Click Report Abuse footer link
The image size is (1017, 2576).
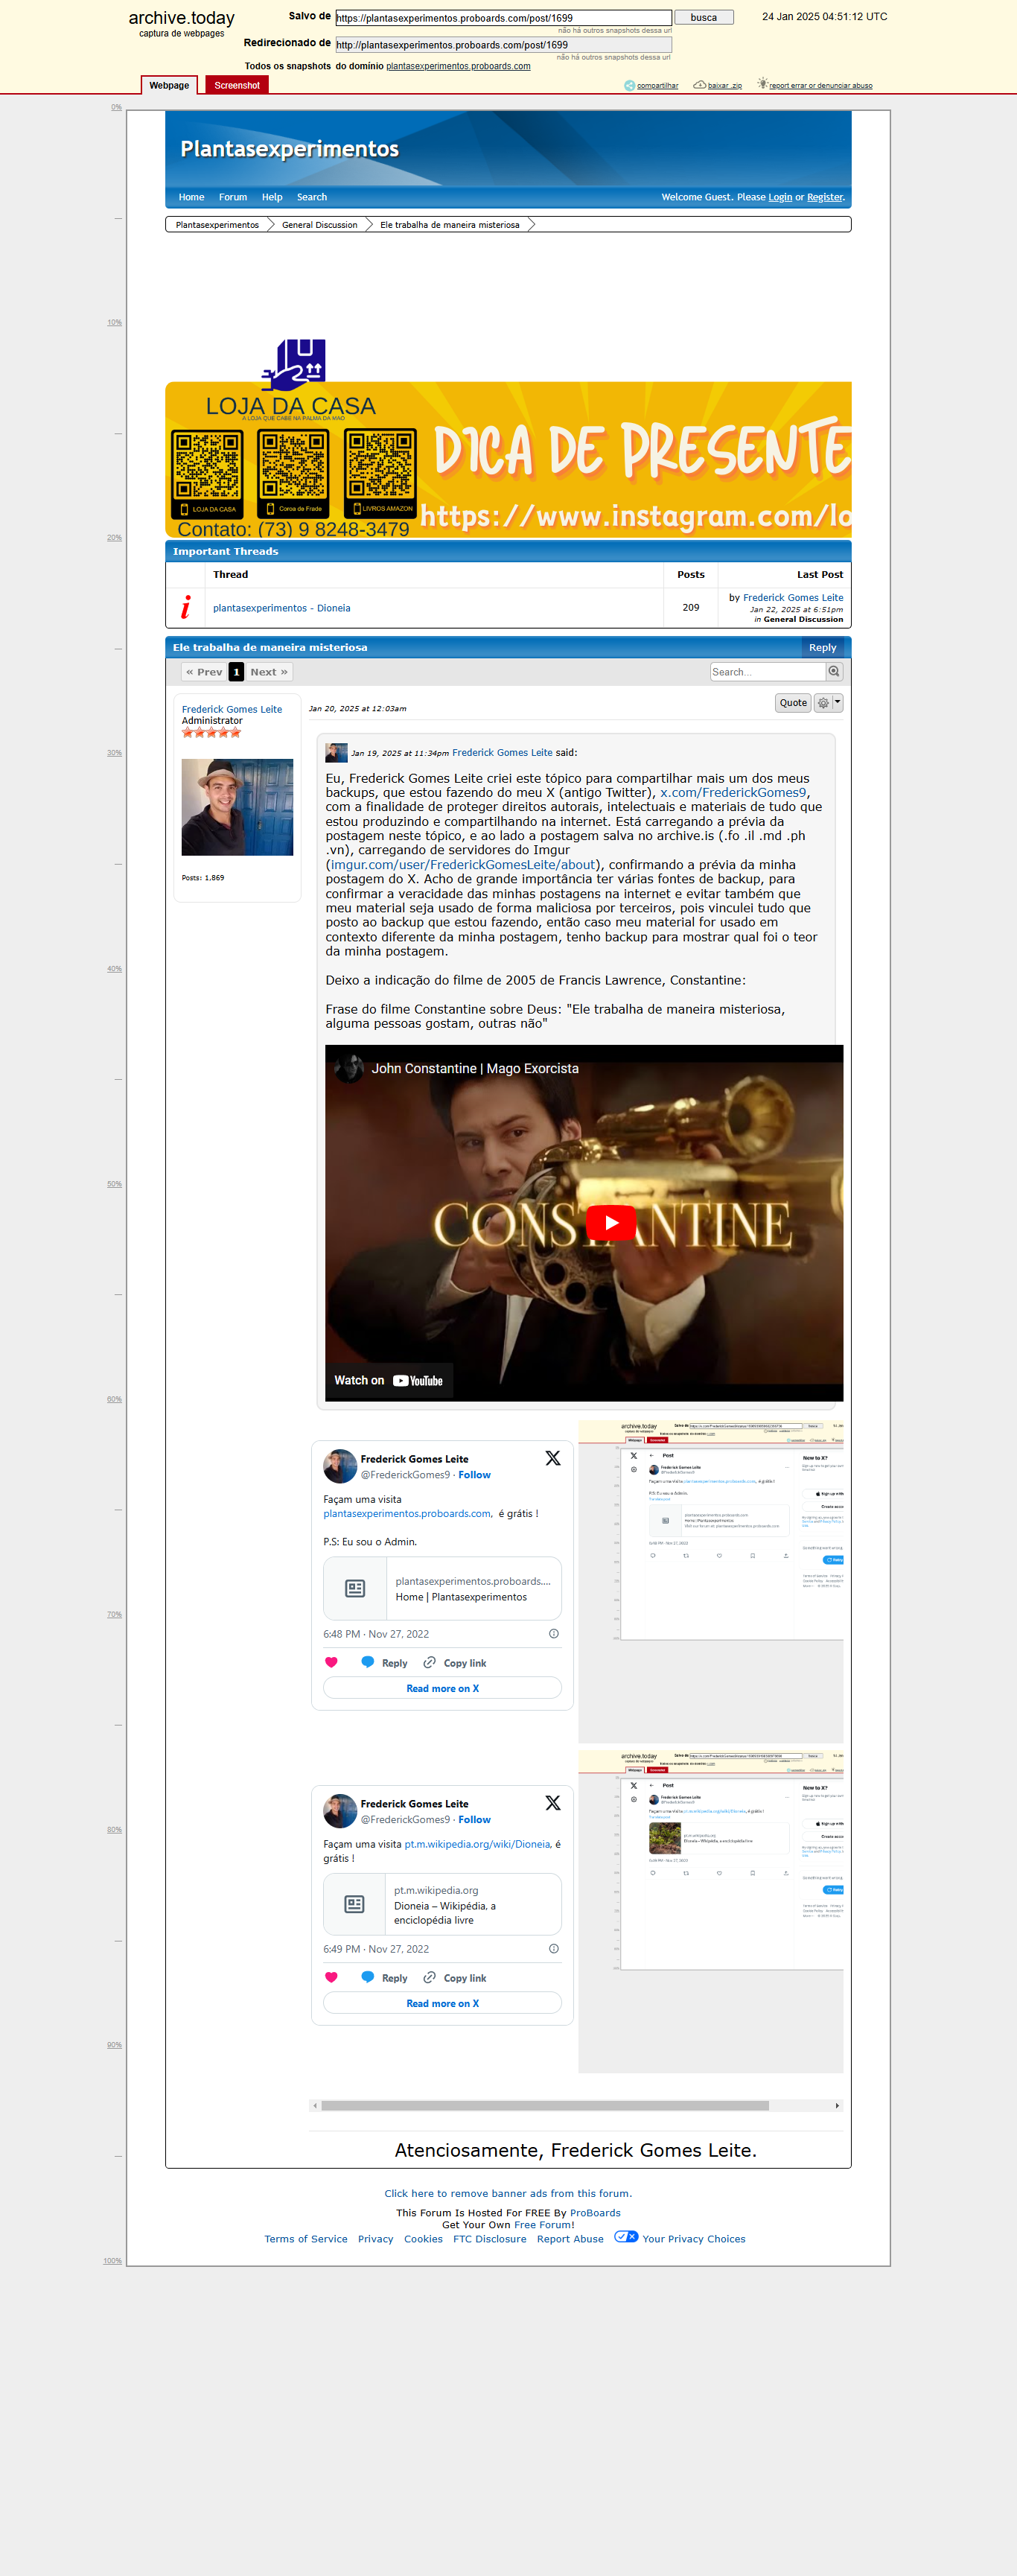[x=570, y=2238]
